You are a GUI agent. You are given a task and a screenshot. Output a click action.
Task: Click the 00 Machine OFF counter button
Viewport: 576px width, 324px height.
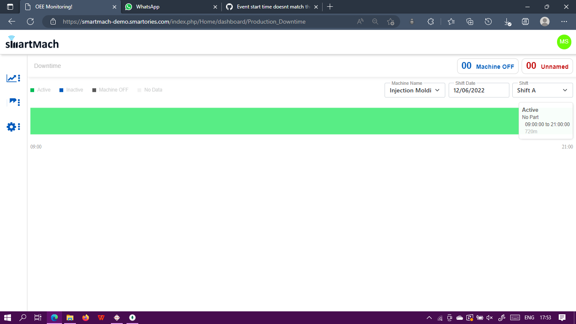click(487, 66)
